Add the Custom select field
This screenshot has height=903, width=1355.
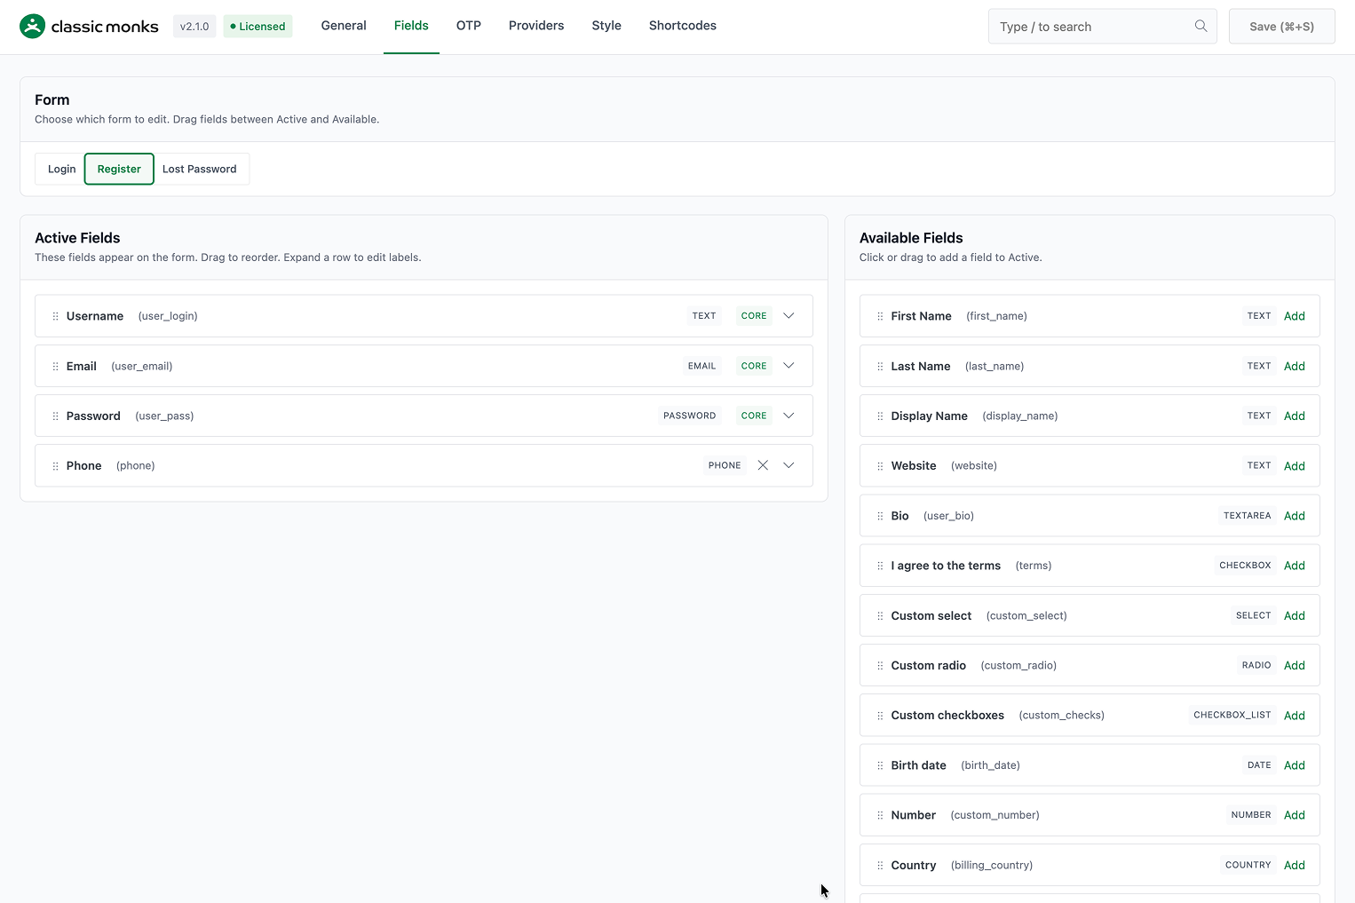tap(1295, 615)
